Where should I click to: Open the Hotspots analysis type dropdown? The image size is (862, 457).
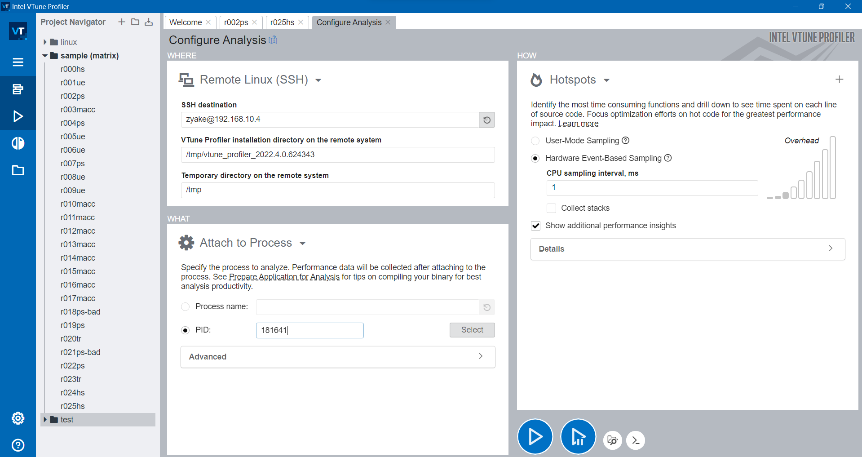pos(606,80)
